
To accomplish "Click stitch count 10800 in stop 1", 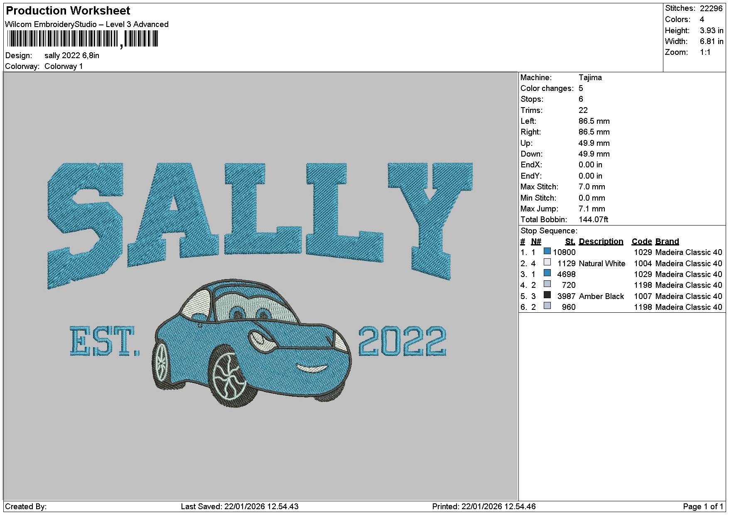I will point(564,253).
